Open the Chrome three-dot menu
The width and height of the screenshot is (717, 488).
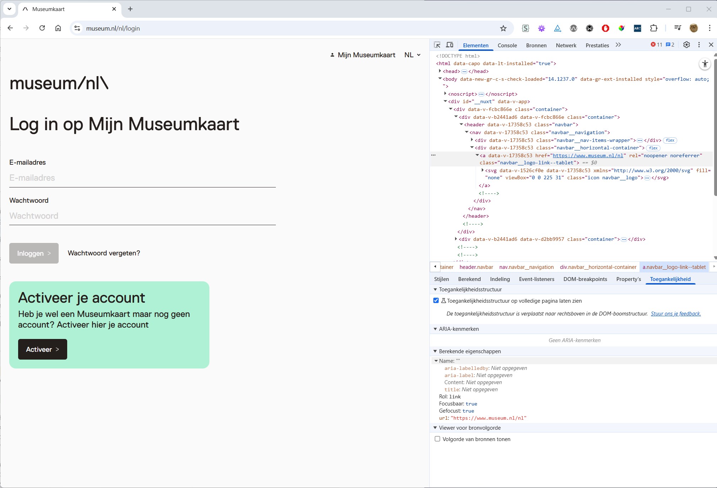click(710, 28)
